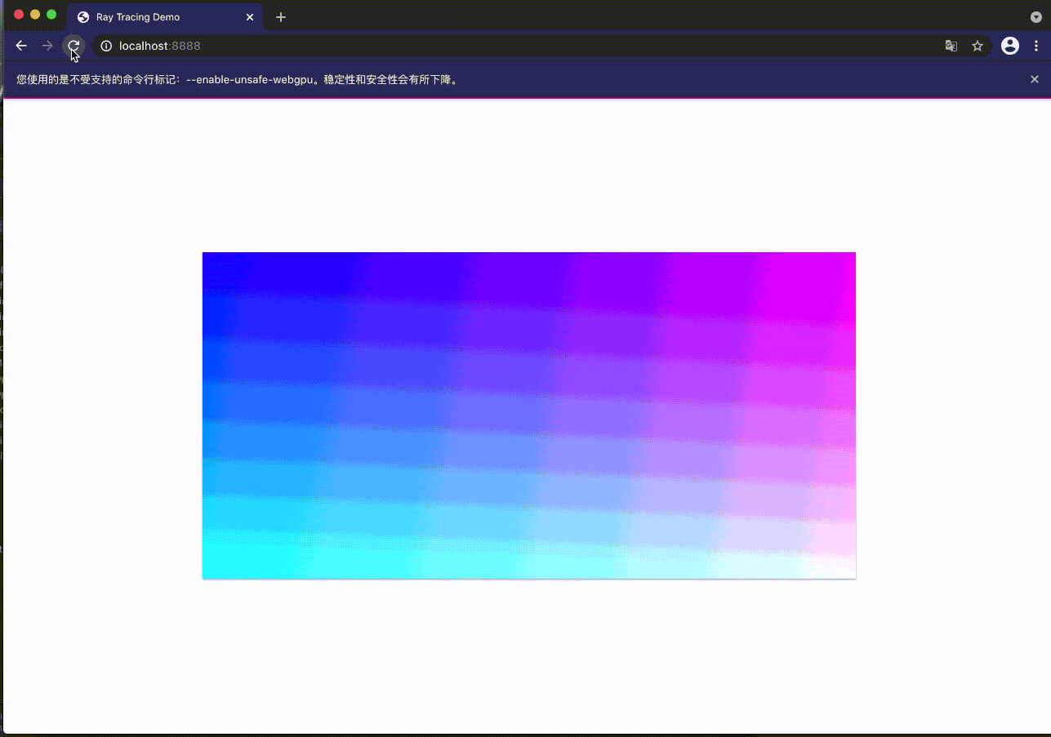Click the blue top-left corner of canvas
Image resolution: width=1051 pixels, height=737 pixels.
click(x=217, y=265)
